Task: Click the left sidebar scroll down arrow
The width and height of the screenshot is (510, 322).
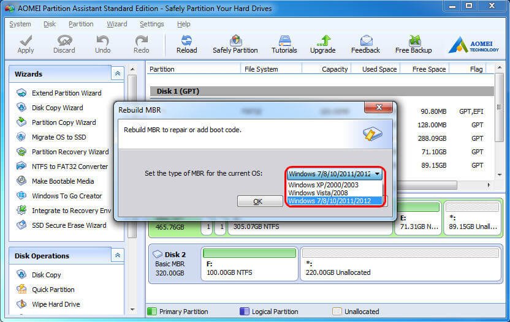Action: (x=132, y=309)
